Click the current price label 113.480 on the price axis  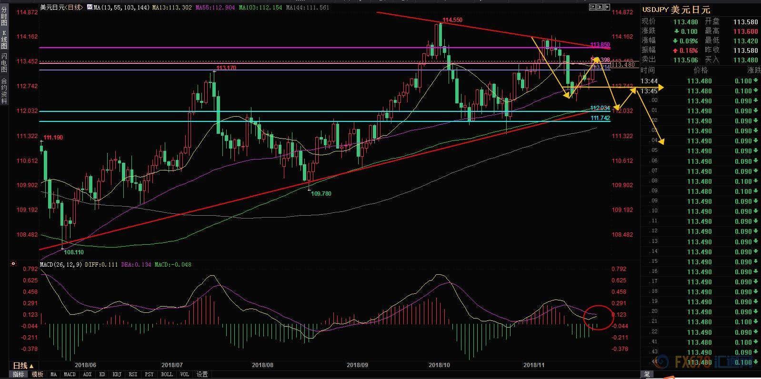point(623,65)
